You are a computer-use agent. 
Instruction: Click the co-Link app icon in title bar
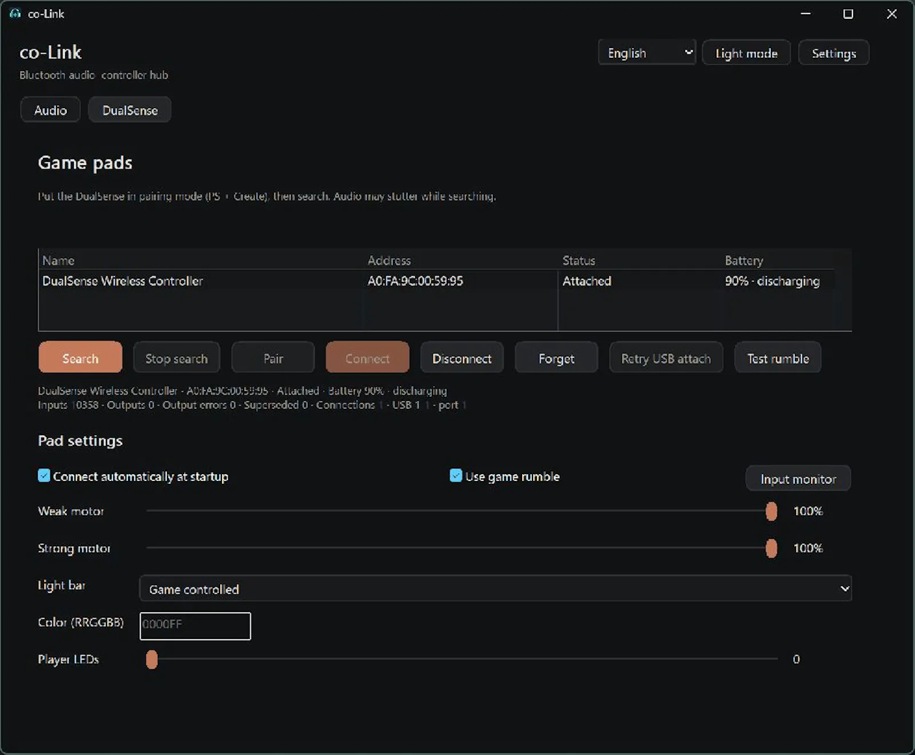click(x=15, y=13)
